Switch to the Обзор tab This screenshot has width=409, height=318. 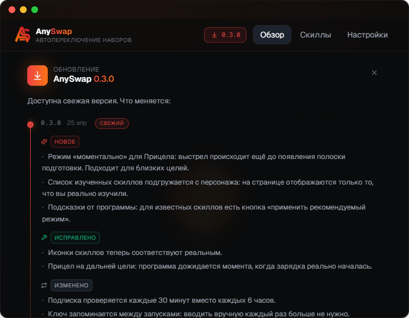tap(272, 35)
